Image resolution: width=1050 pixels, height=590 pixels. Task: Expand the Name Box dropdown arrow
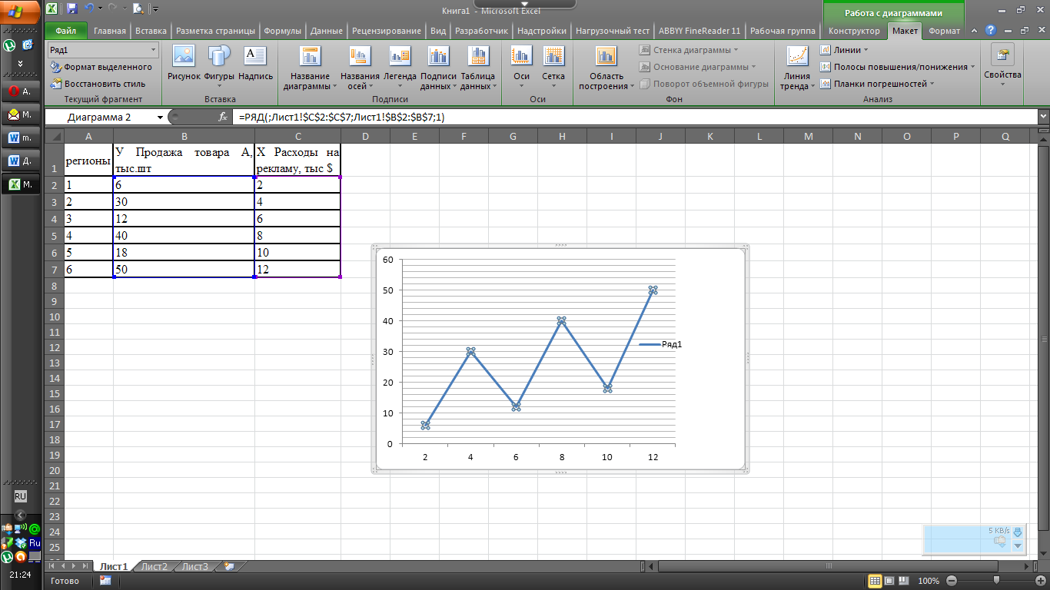point(160,117)
